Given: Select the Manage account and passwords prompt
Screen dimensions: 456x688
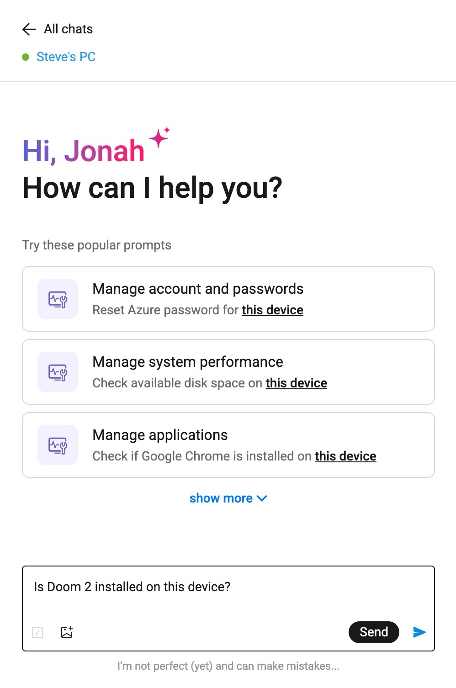Looking at the screenshot, I should pos(198,289).
